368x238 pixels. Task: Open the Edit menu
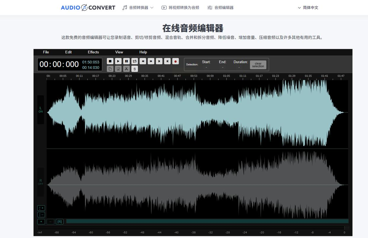(x=68, y=52)
